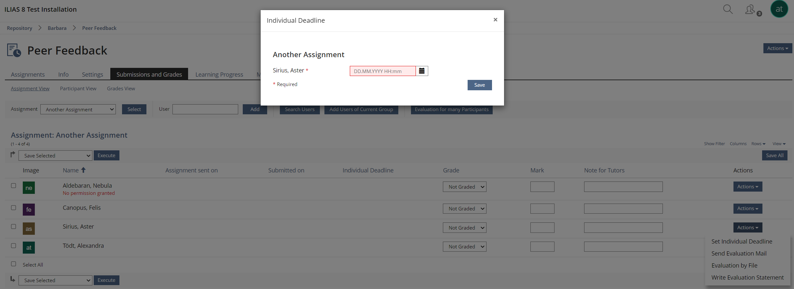The width and height of the screenshot is (794, 289).
Task: Expand Actions menu for Aldebaran row
Action: click(x=747, y=187)
